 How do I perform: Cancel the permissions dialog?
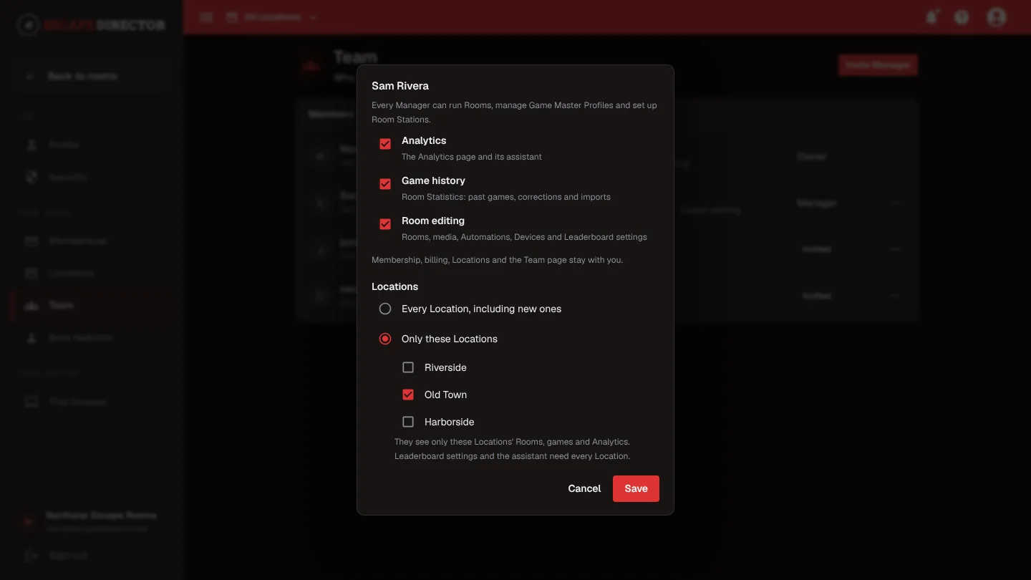tap(584, 488)
